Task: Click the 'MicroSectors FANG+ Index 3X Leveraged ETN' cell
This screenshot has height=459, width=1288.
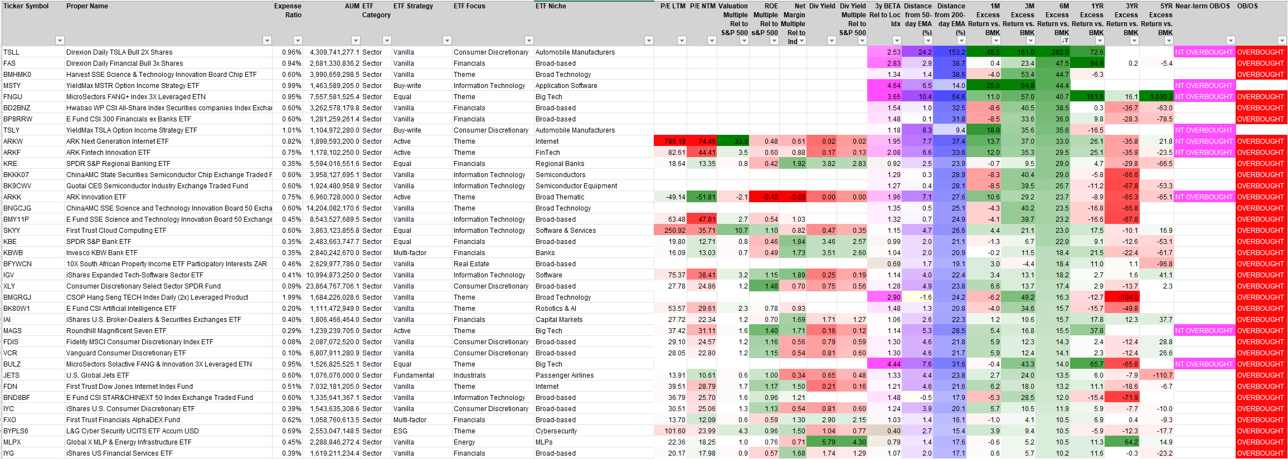Action: [x=169, y=97]
